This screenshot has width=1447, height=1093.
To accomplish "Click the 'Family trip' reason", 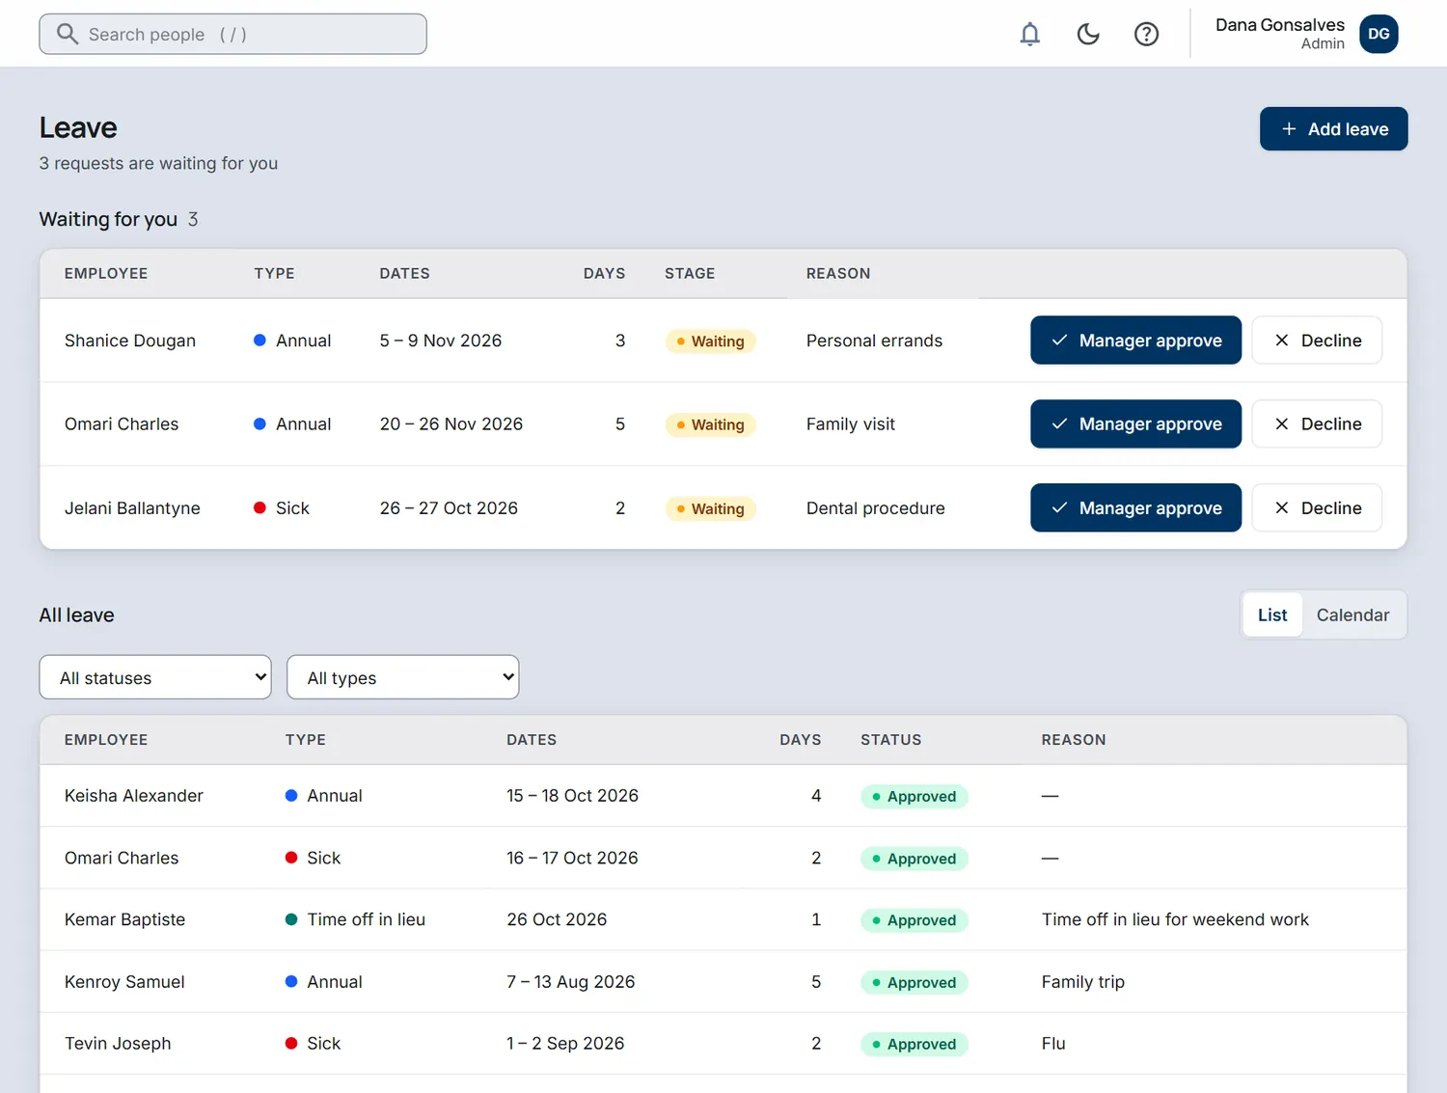I will [x=1083, y=981].
